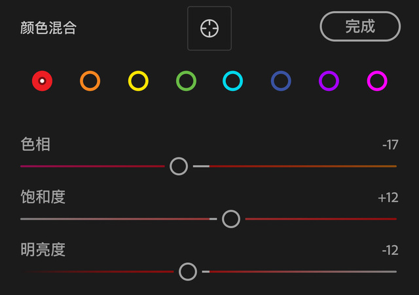The image size is (419, 295).
Task: Choose the purple color channel circle
Action: tap(329, 81)
